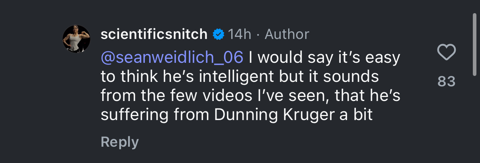Click the scrollbar track below the thumb
This screenshot has height=163, width=480.
474,119
